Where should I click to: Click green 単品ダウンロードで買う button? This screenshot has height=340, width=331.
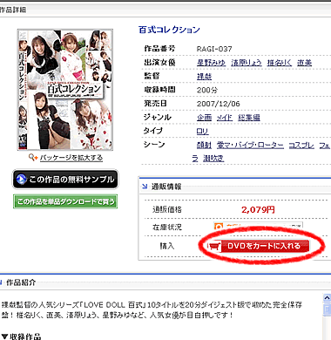click(65, 201)
